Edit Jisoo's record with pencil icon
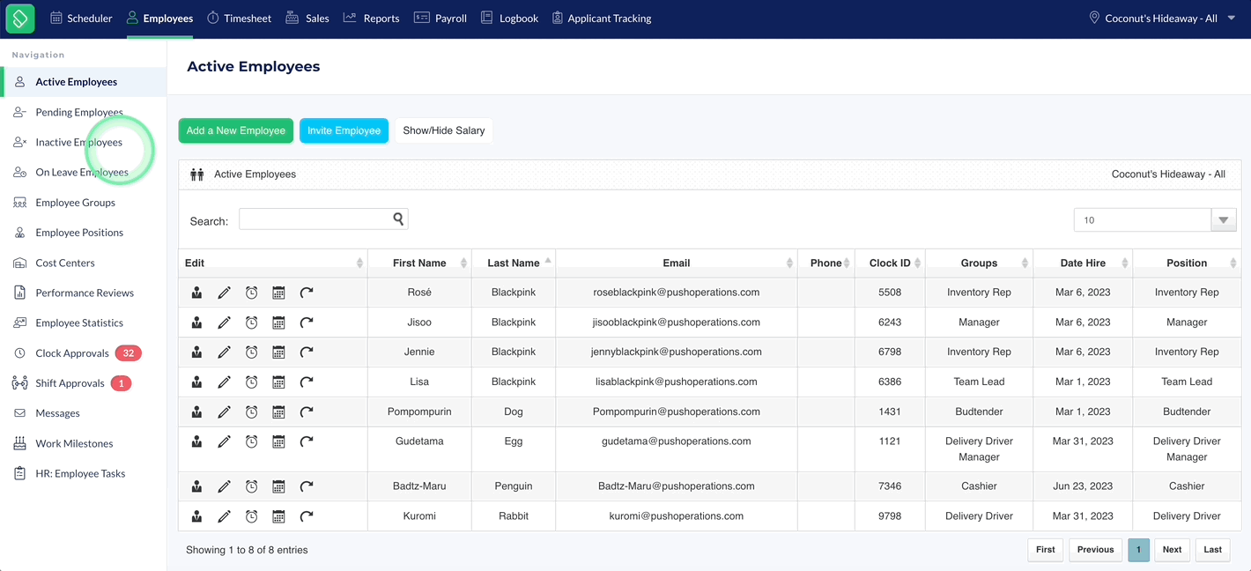The image size is (1251, 571). [x=225, y=323]
